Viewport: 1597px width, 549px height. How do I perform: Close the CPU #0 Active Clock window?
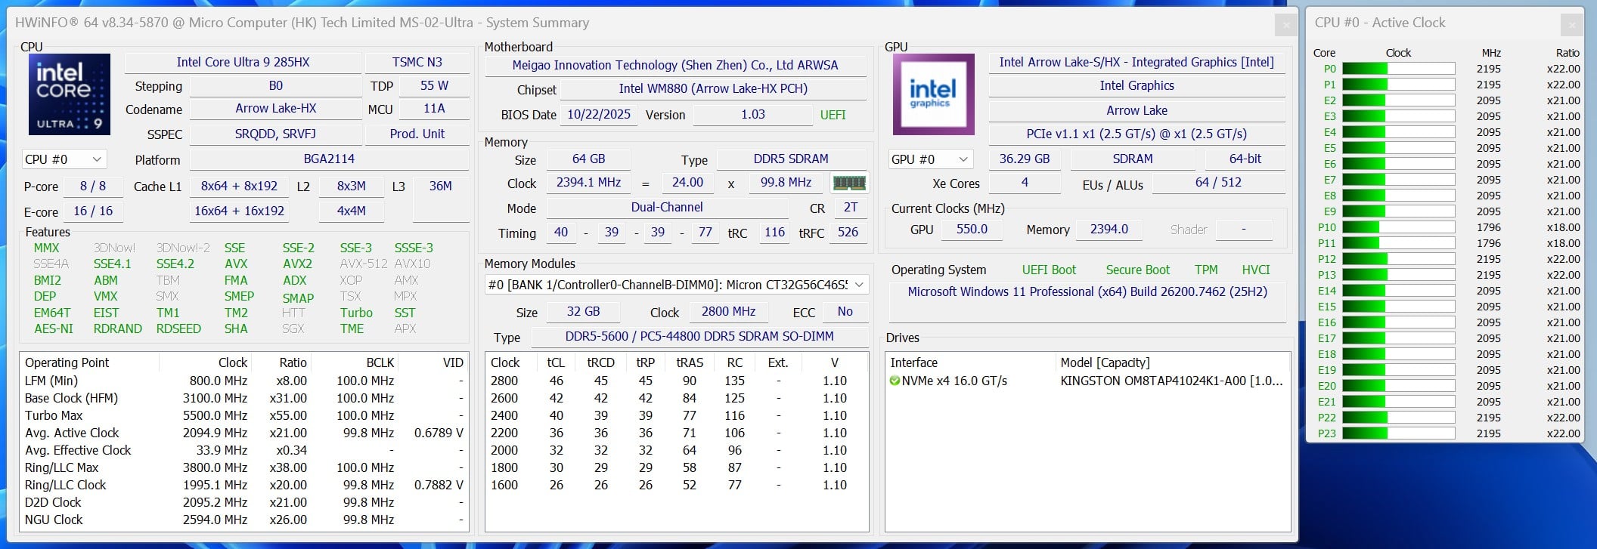[x=1571, y=25]
